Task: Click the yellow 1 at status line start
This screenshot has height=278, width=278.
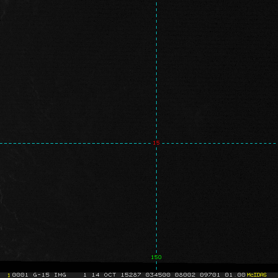Action: (x=9, y=275)
